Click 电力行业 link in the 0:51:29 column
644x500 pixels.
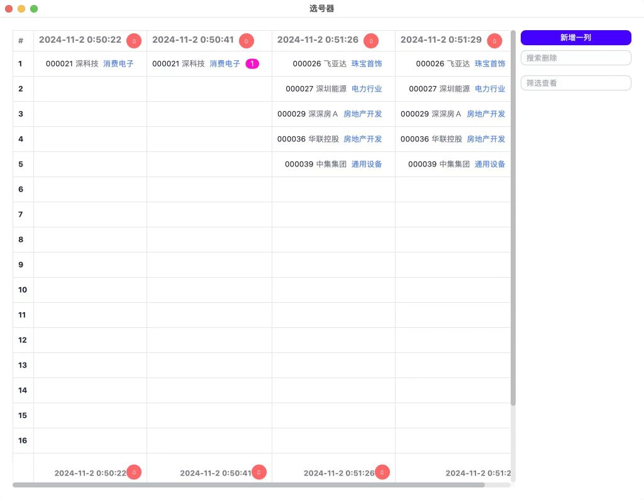[x=490, y=89]
